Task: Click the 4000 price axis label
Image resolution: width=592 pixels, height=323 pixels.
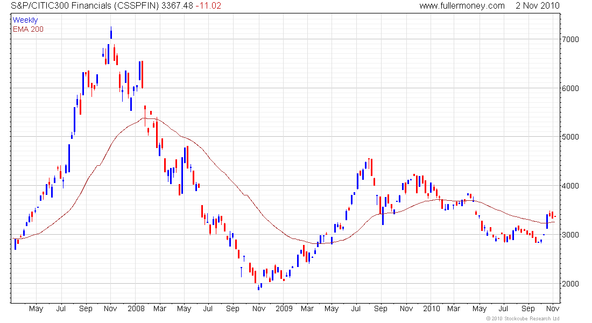Action: pyautogui.click(x=570, y=186)
